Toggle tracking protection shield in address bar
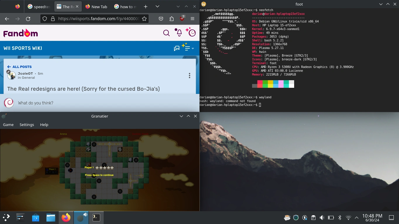Image resolution: width=399 pixels, height=224 pixels. click(x=44, y=18)
